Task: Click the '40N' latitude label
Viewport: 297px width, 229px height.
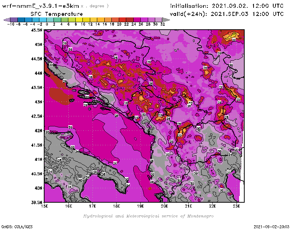Action: [x=38, y=188]
